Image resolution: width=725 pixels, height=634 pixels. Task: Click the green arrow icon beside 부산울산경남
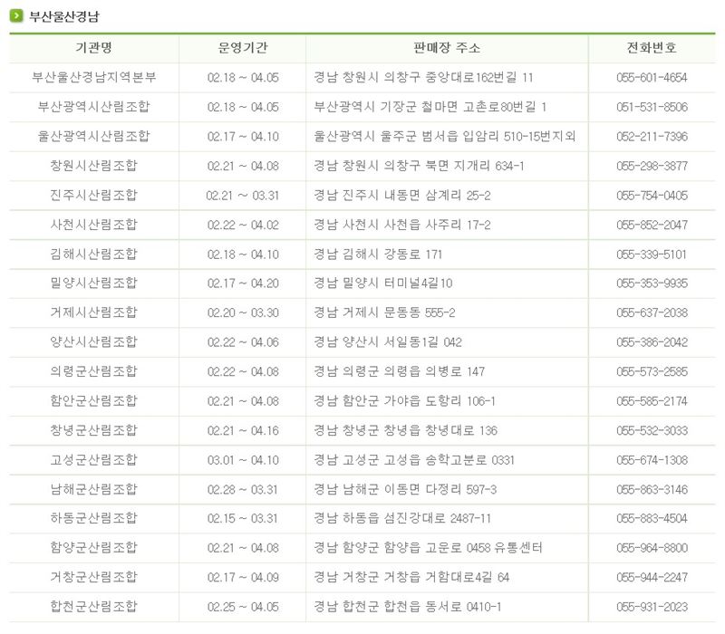pos(16,16)
